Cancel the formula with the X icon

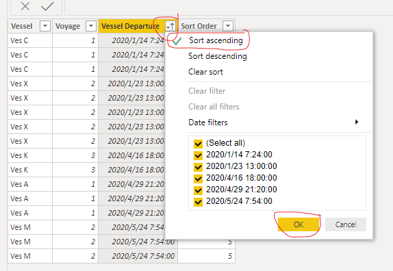click(x=25, y=6)
